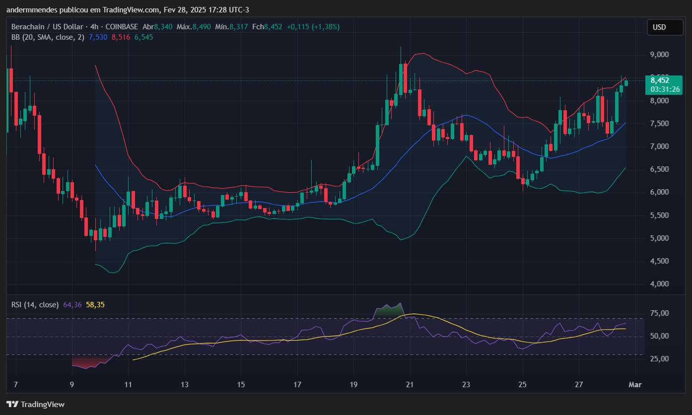This screenshot has height=415, width=692.
Task: Select the 21 date marker on time axis
Action: pyautogui.click(x=410, y=384)
